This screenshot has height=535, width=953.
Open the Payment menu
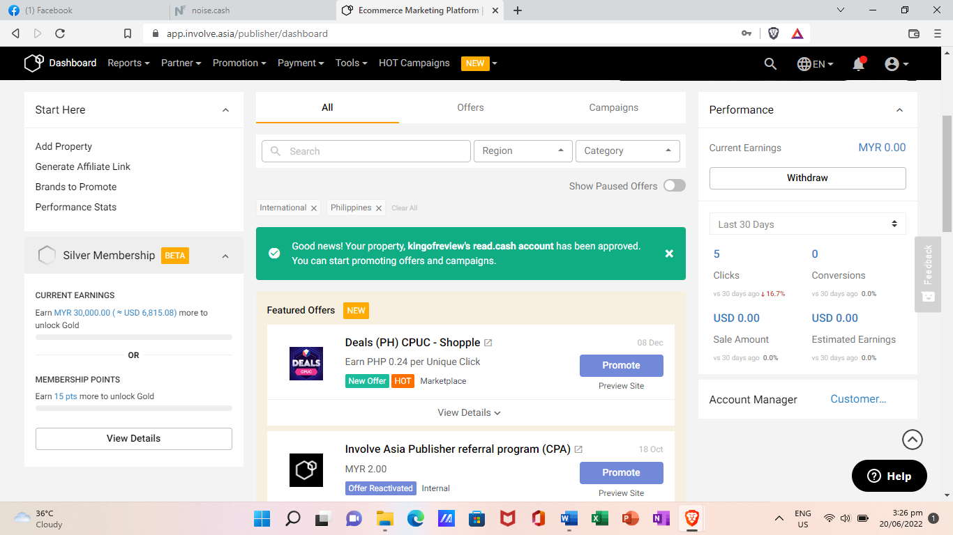(301, 63)
